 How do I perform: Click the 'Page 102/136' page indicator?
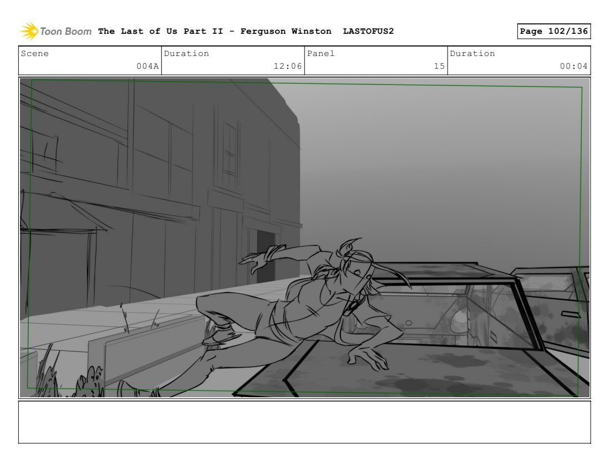click(553, 31)
